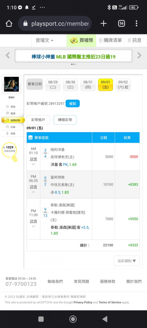147x328 pixels.
Task: Select the 08/29 (二) date tab
Action: [x=53, y=85]
